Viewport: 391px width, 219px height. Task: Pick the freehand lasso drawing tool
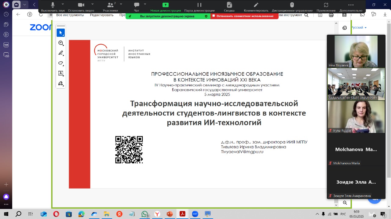pyautogui.click(x=60, y=63)
